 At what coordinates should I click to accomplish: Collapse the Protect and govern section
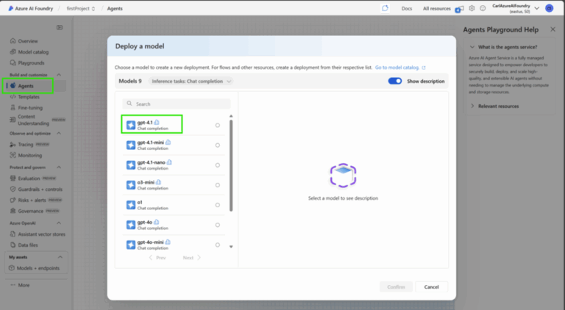tap(59, 167)
